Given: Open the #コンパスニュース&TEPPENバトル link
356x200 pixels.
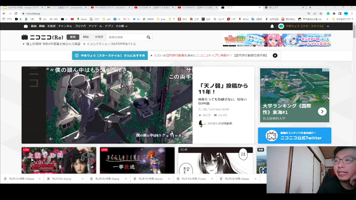Looking at the screenshot, I should point(112,44).
